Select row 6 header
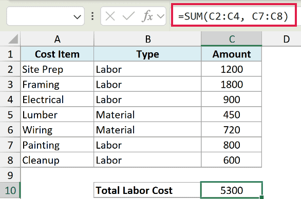This screenshot has height=199, width=301. [10, 130]
